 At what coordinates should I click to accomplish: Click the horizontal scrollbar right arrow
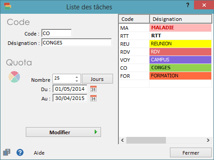208,140
